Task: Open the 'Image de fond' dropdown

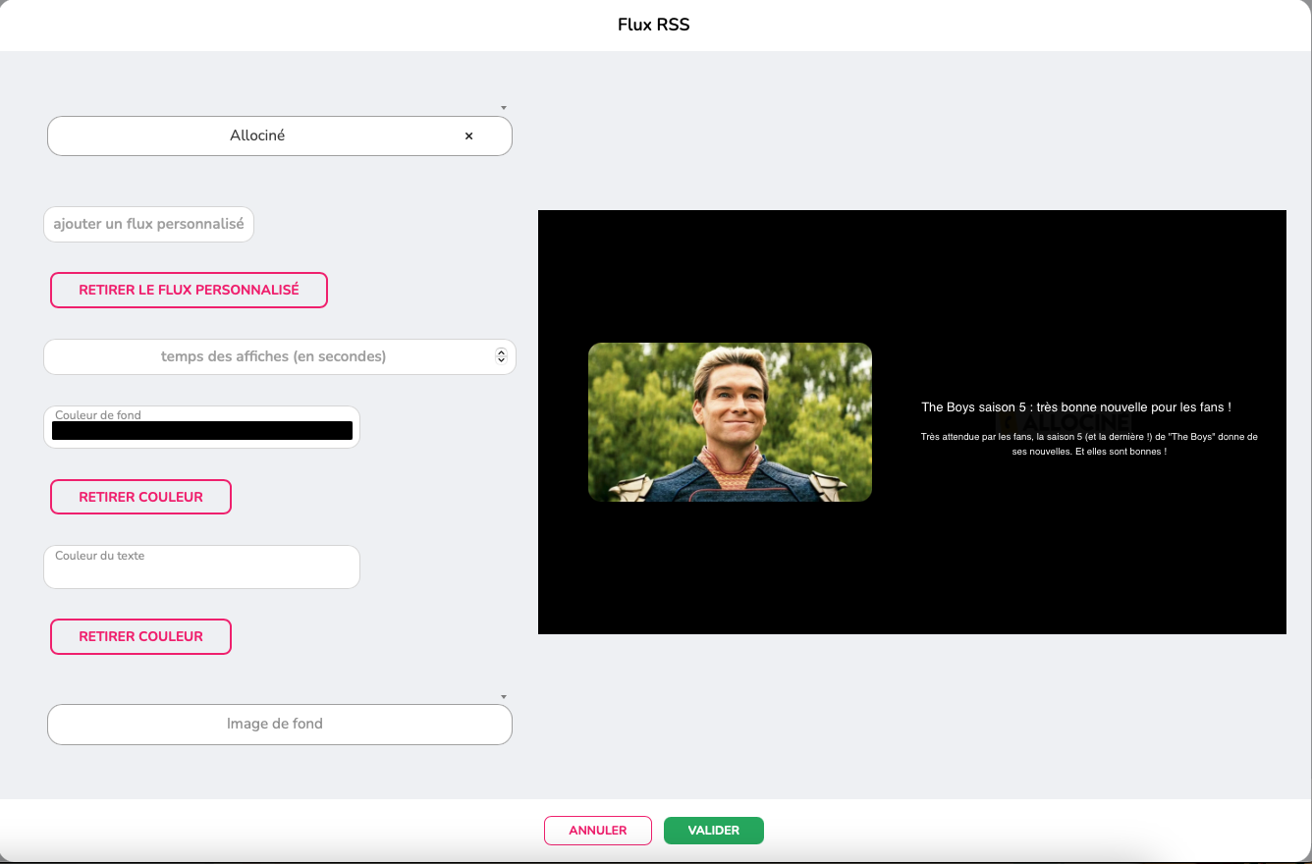Action: point(280,724)
